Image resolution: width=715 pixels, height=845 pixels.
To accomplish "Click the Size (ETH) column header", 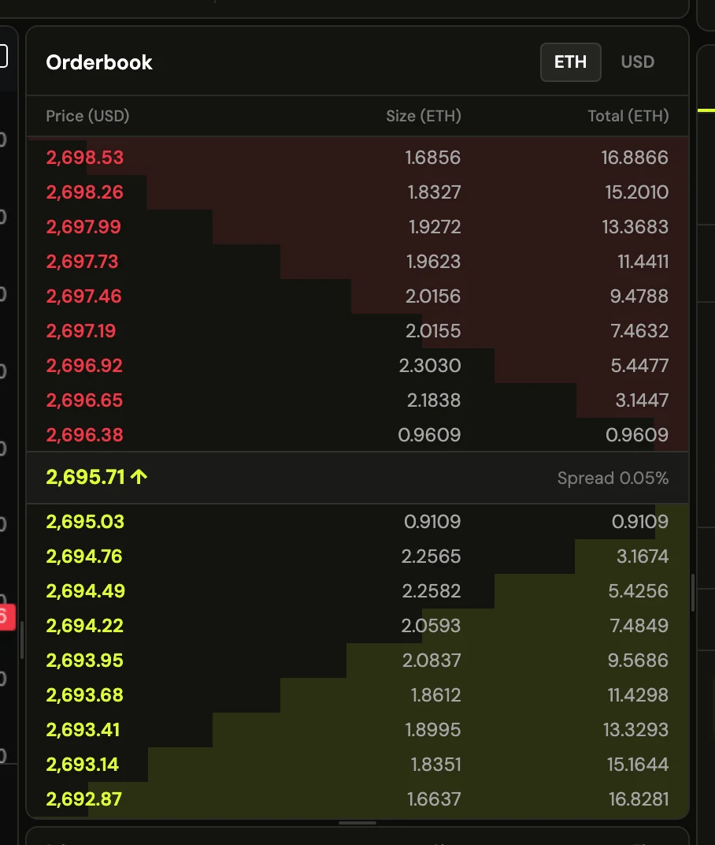I will [x=423, y=116].
